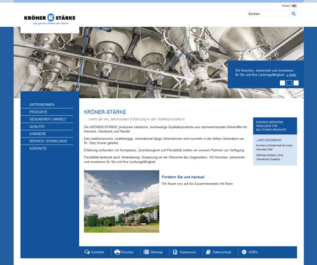Select second slideshow indicator square

pyautogui.click(x=289, y=83)
